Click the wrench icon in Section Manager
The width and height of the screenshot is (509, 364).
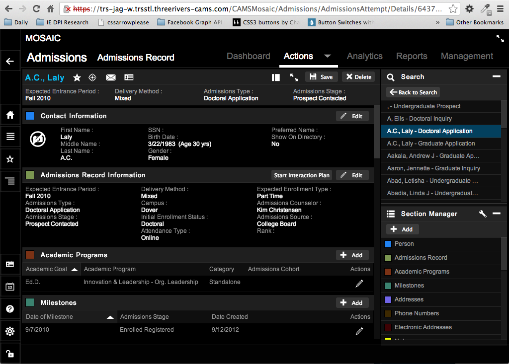[x=482, y=214]
